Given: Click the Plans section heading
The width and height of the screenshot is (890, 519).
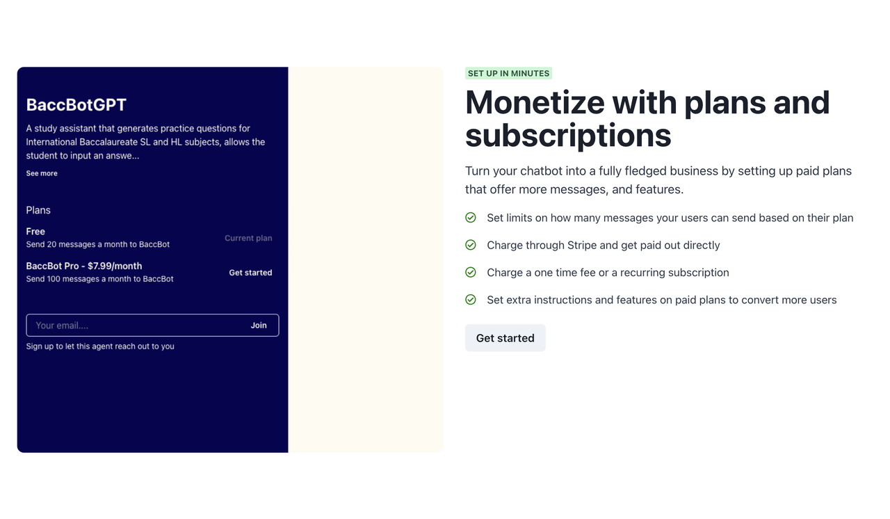Looking at the screenshot, I should click(x=38, y=210).
